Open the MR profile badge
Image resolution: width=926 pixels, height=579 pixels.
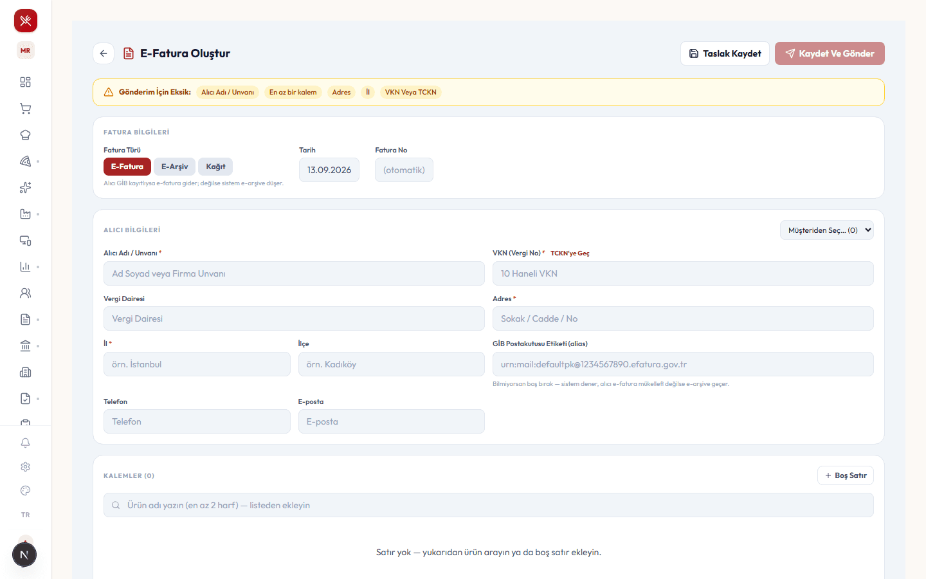26,50
